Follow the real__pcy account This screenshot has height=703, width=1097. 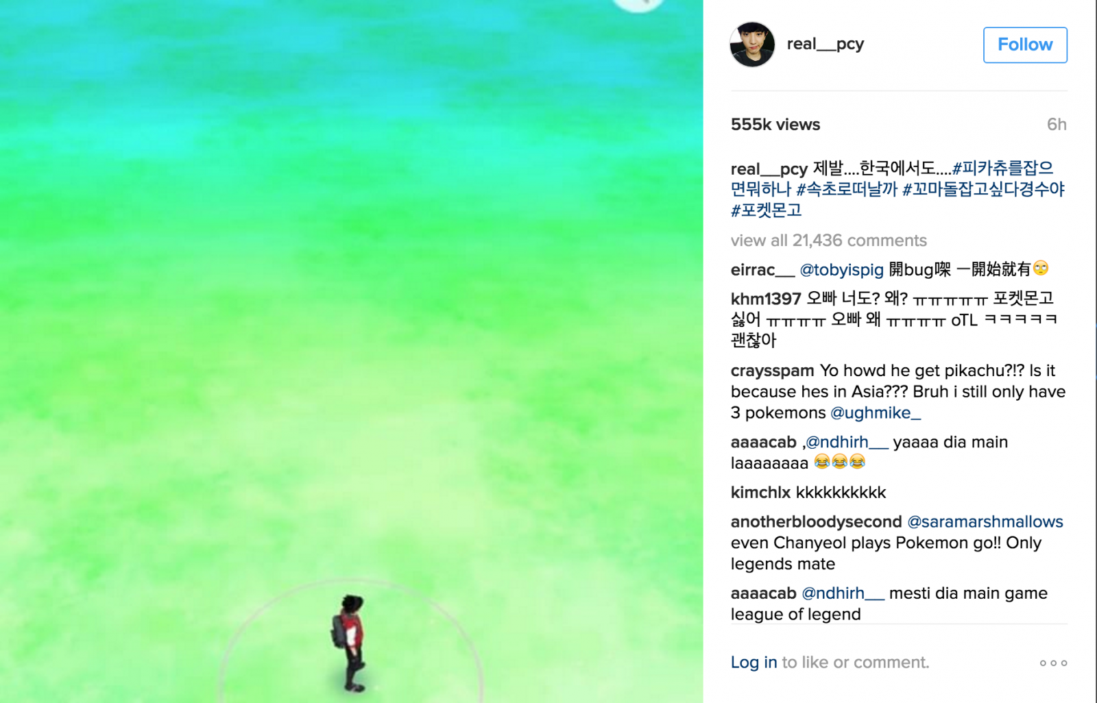(1025, 45)
